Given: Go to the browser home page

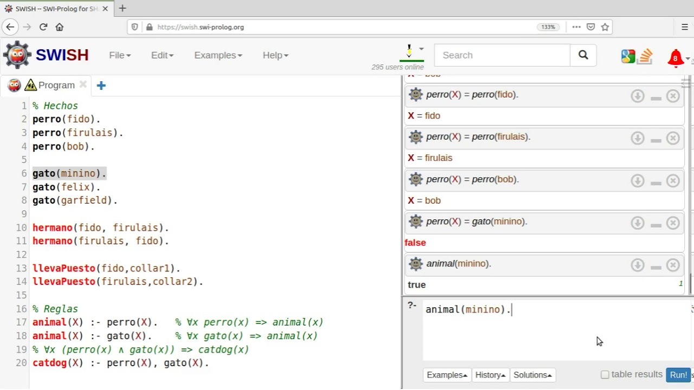Looking at the screenshot, I should point(60,27).
